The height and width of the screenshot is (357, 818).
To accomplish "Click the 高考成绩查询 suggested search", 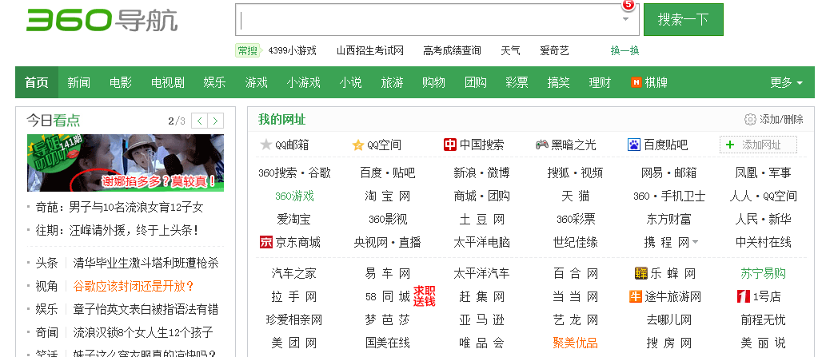I will [x=452, y=50].
